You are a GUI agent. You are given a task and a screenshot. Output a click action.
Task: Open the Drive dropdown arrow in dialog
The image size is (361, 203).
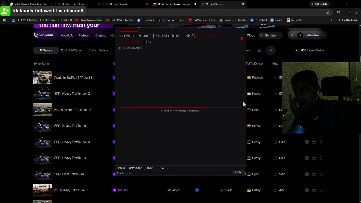tap(167, 169)
